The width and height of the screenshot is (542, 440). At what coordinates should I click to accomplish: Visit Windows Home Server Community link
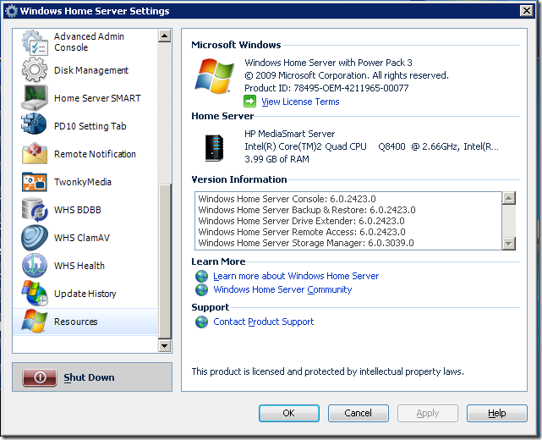[x=282, y=289]
